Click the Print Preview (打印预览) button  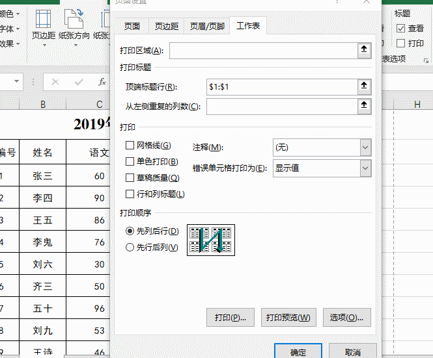coord(288,318)
